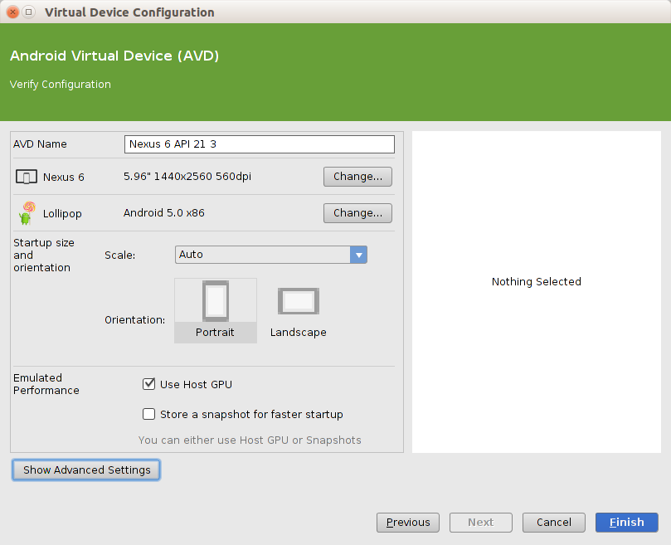The width and height of the screenshot is (671, 545).
Task: Disable the Use Host GPU checkbox
Action: 149,384
